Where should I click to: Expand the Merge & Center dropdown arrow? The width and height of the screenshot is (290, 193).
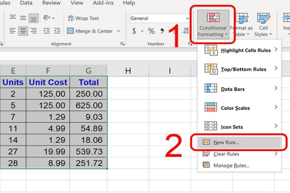118,31
